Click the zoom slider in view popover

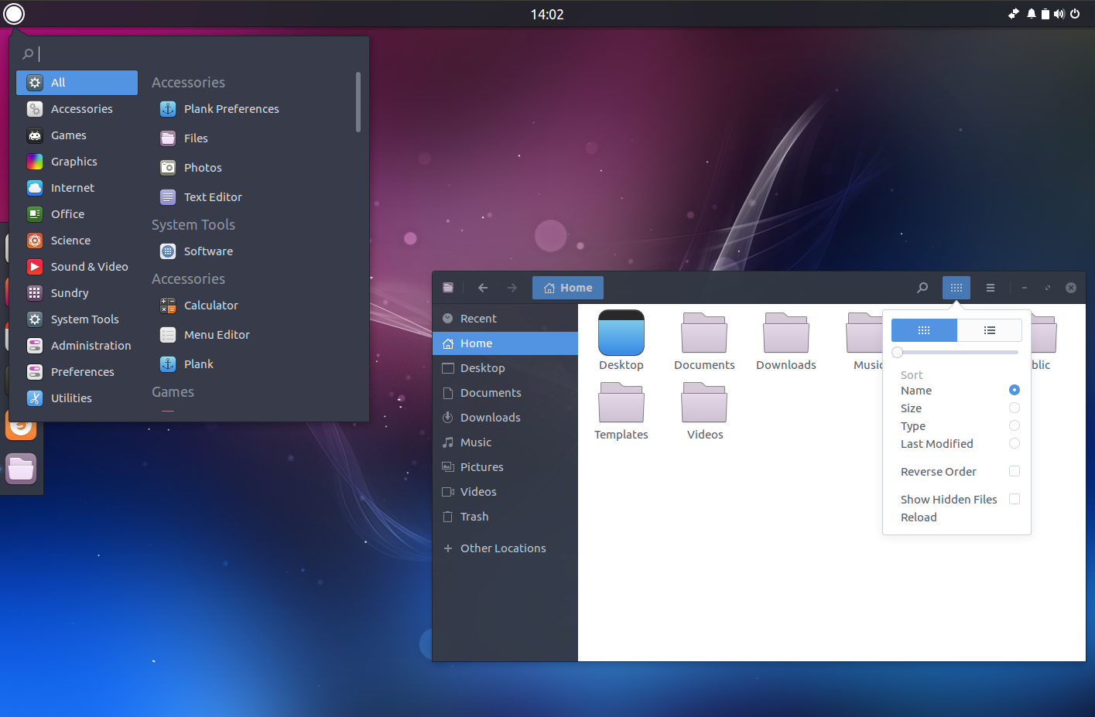[956, 353]
